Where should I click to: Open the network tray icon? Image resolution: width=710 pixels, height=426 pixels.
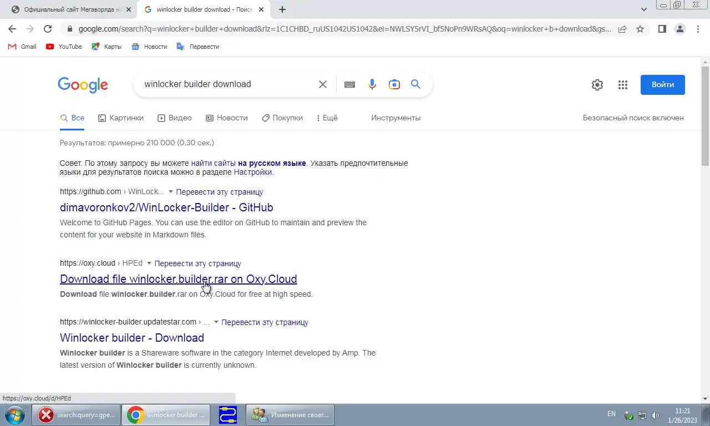642,415
